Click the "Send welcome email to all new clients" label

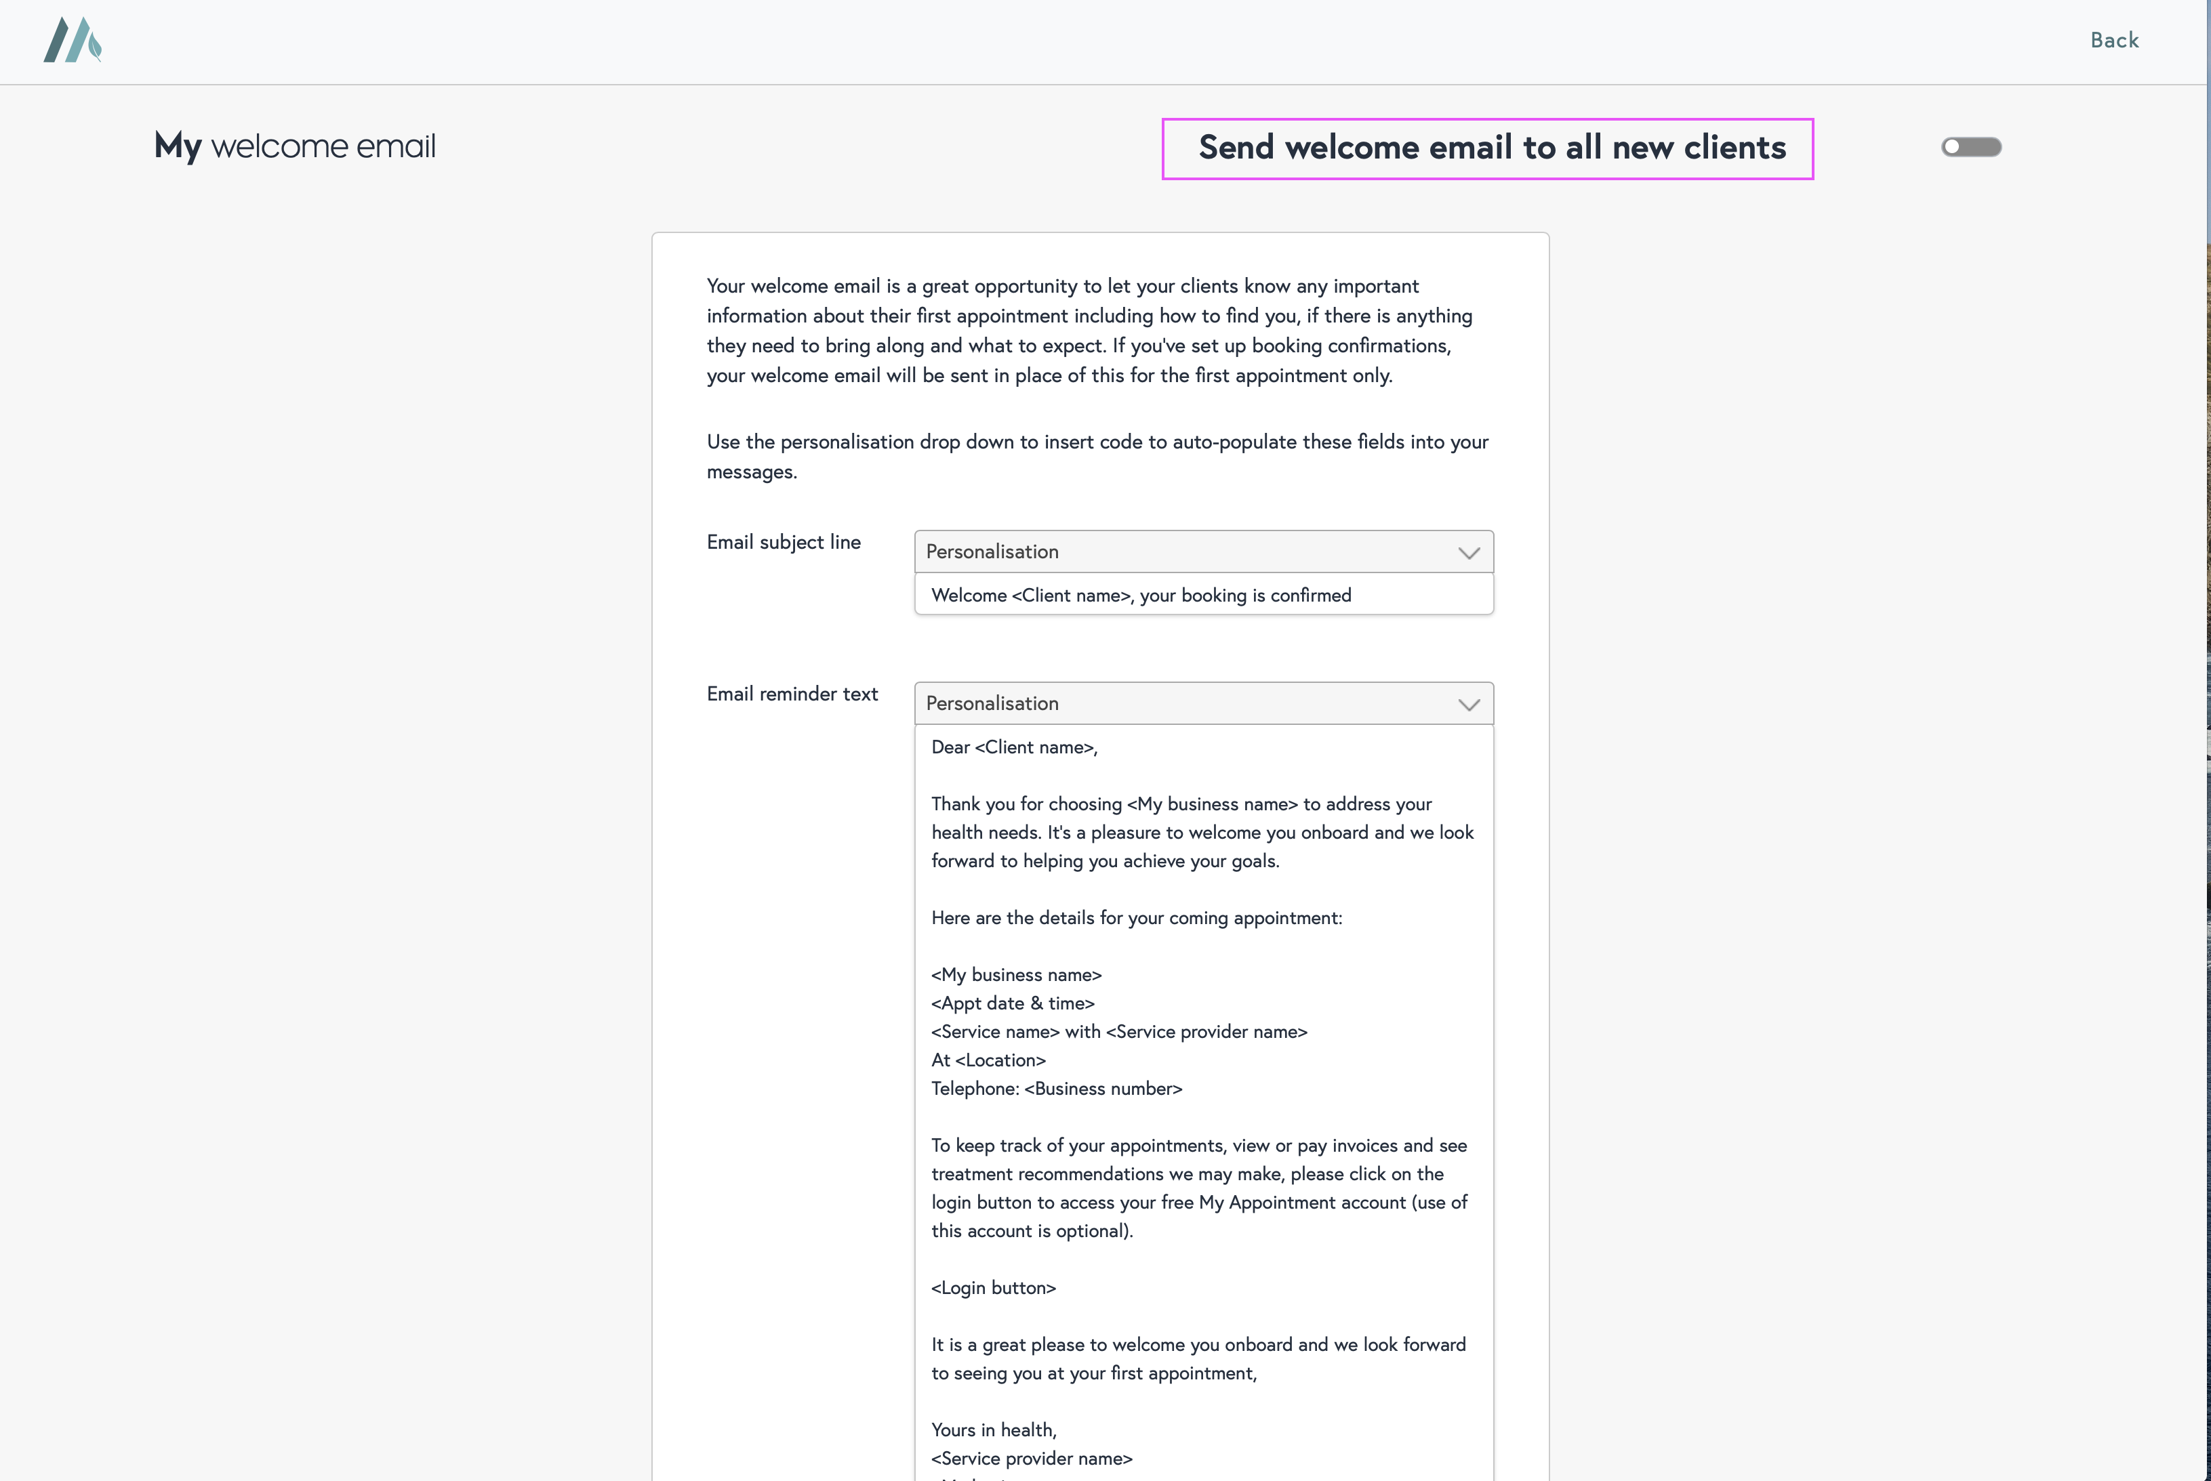[1491, 148]
